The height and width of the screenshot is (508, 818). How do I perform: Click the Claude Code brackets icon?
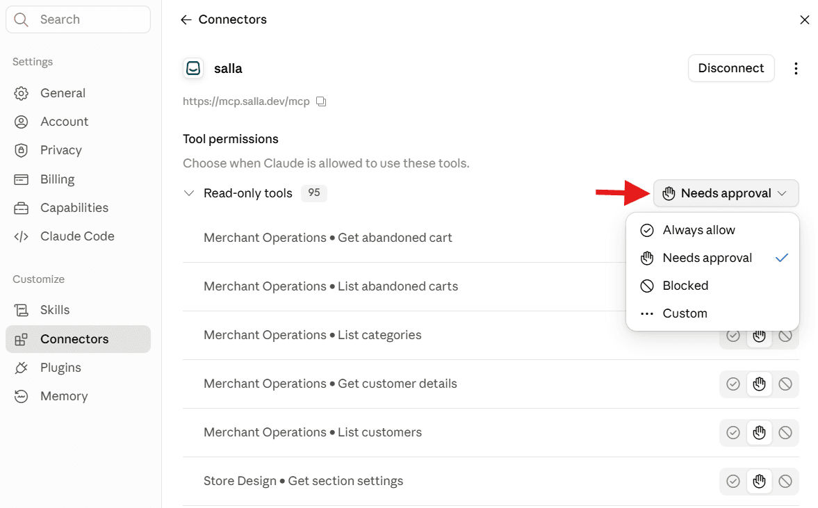[x=21, y=236]
